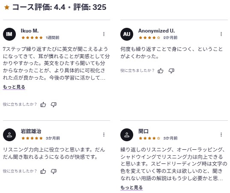This screenshot has width=230, height=193.
Task: Open three-dot menu on Anonymized U.'s review
Action: tap(221, 34)
